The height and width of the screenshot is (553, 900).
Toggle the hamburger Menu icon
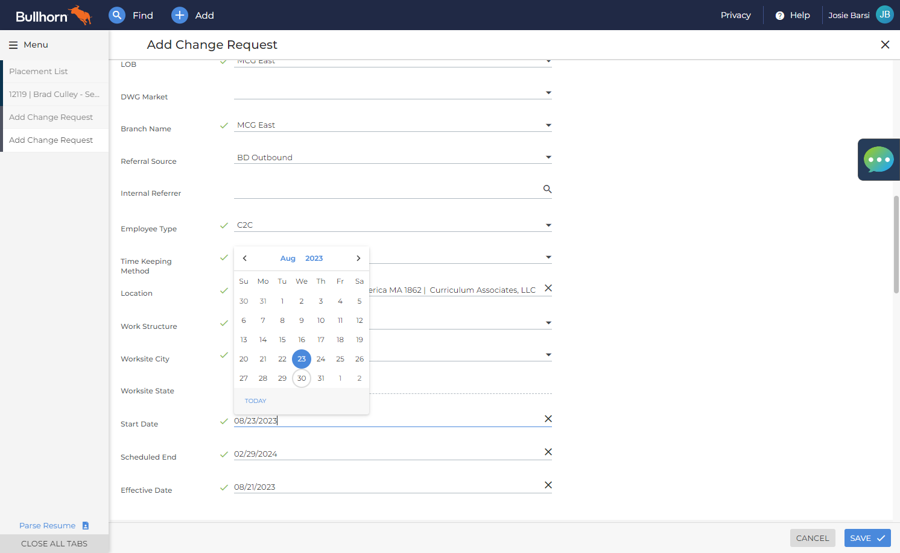coord(13,45)
